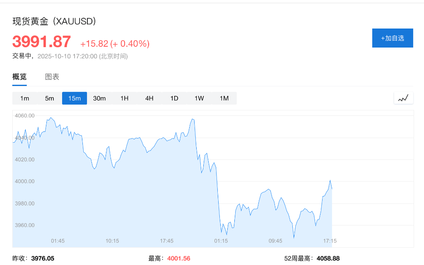Image resolution: width=424 pixels, height=265 pixels.
Task: Select the 5m interval
Action: click(x=50, y=98)
